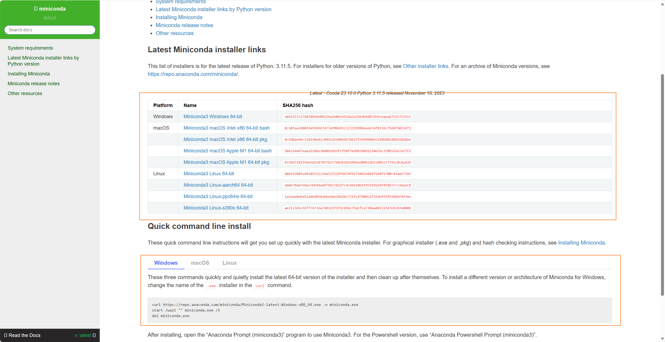Open Miniconda3 Linux-s390x 64-bit link

(216, 208)
